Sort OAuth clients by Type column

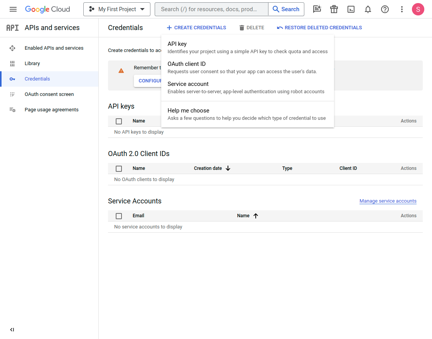click(287, 168)
